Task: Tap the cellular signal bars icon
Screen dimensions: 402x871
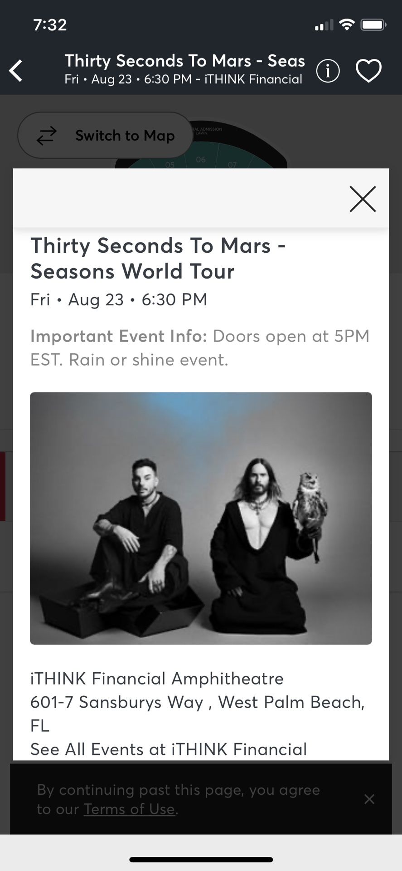Action: coord(324,25)
